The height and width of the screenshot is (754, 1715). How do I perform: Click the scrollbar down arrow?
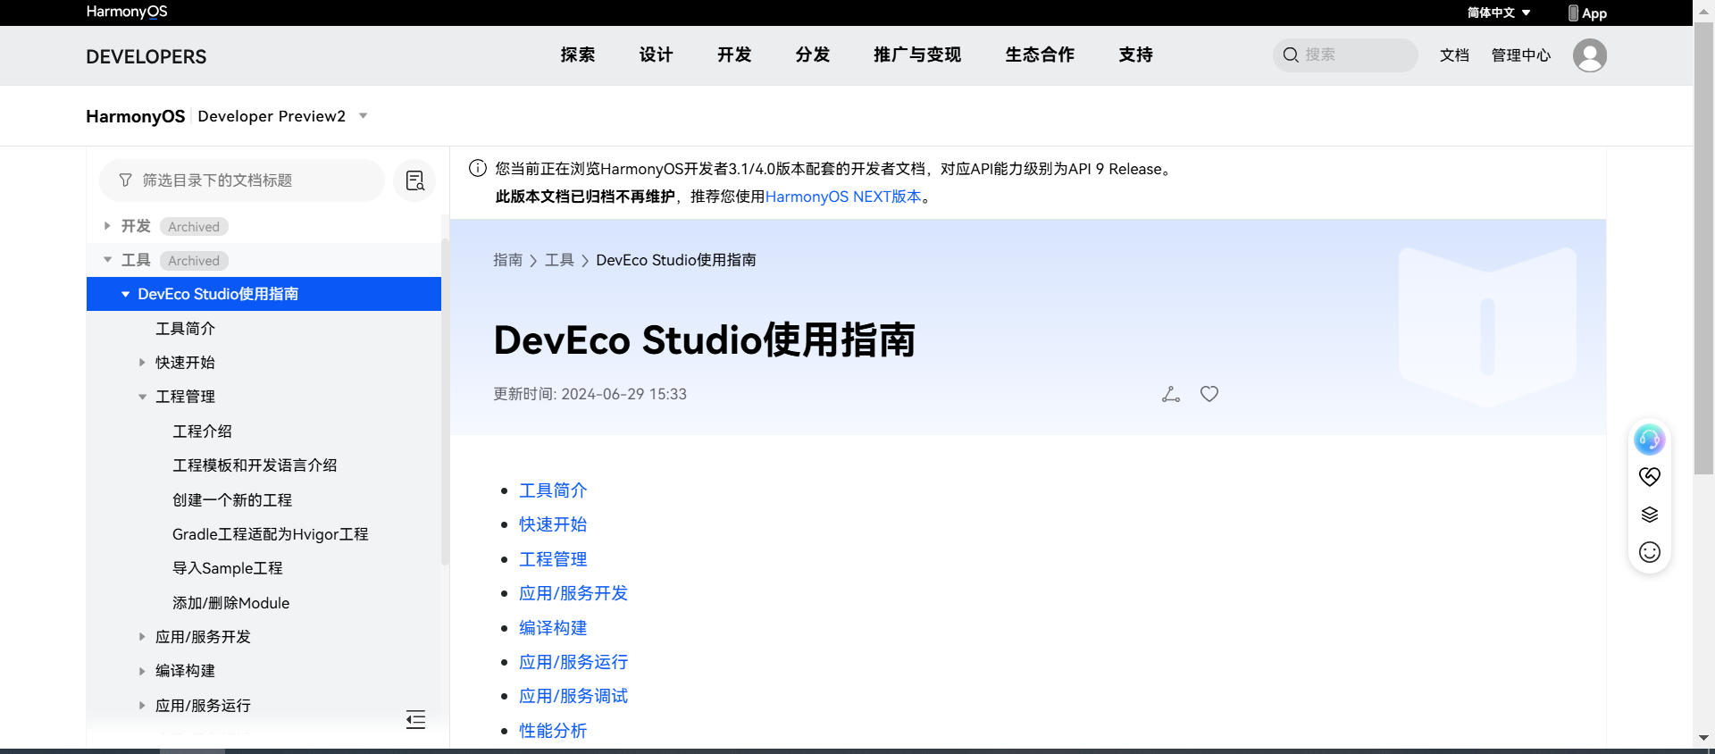pyautogui.click(x=1703, y=738)
